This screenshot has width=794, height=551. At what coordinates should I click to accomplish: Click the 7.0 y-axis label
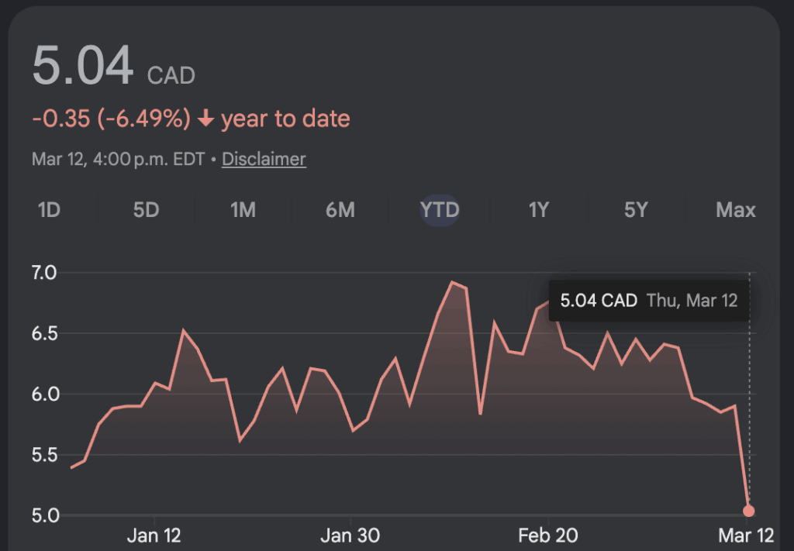[x=45, y=273]
